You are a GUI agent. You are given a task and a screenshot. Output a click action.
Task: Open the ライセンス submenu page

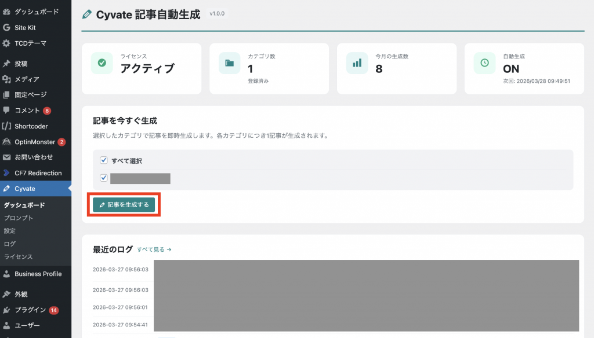click(x=19, y=256)
